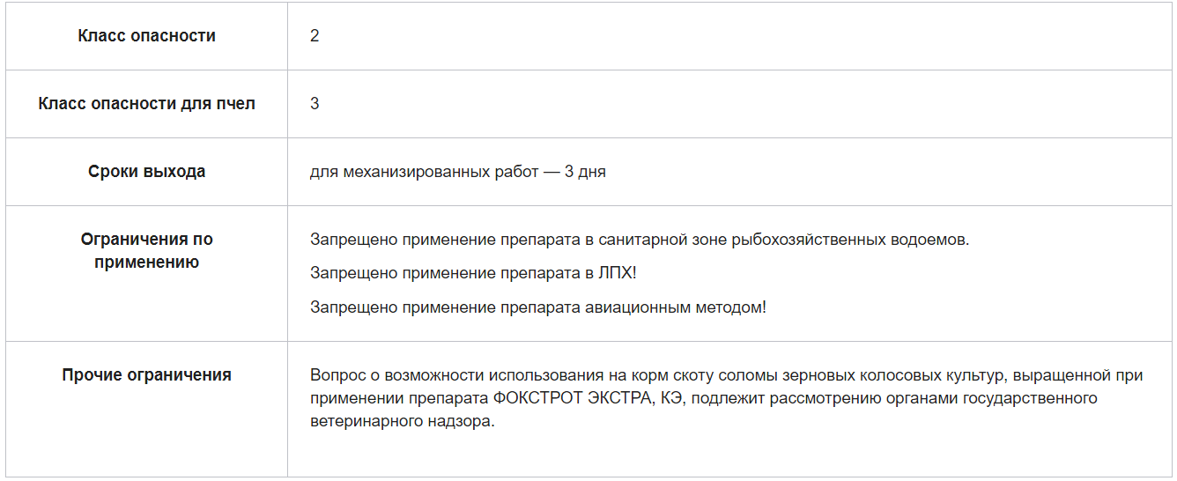Click the phrase "3 дня" in Сроки выхода row
This screenshot has width=1177, height=481.
pyautogui.click(x=586, y=172)
